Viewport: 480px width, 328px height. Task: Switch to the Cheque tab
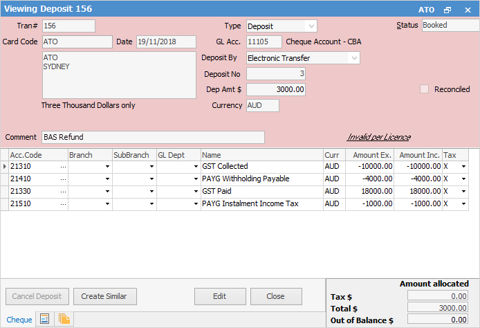[19, 319]
